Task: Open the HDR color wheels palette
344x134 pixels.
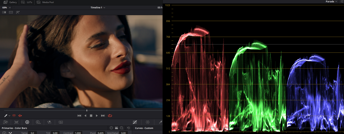Action: [x=38, y=122]
